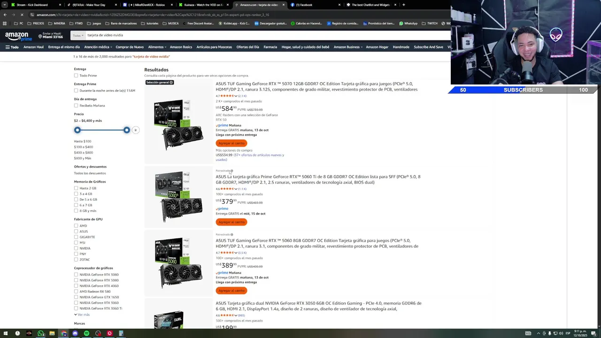Image resolution: width=601 pixels, height=338 pixels.
Task: Check the Hasta 2 GB memory filter
Action: click(76, 188)
